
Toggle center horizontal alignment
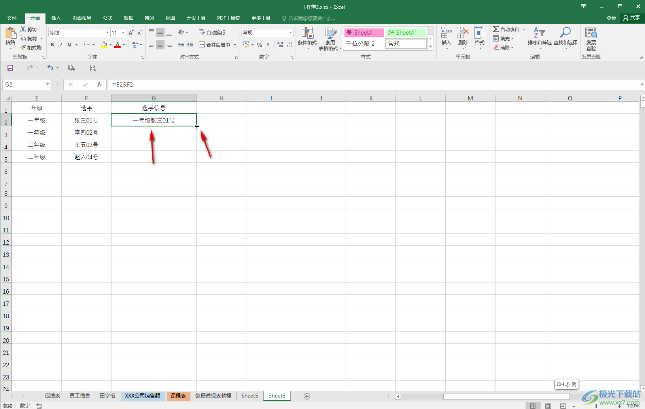tap(160, 45)
